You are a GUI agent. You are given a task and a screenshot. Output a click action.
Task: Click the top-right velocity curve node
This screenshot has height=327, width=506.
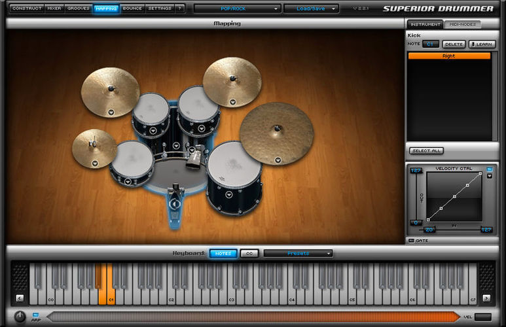click(x=480, y=173)
